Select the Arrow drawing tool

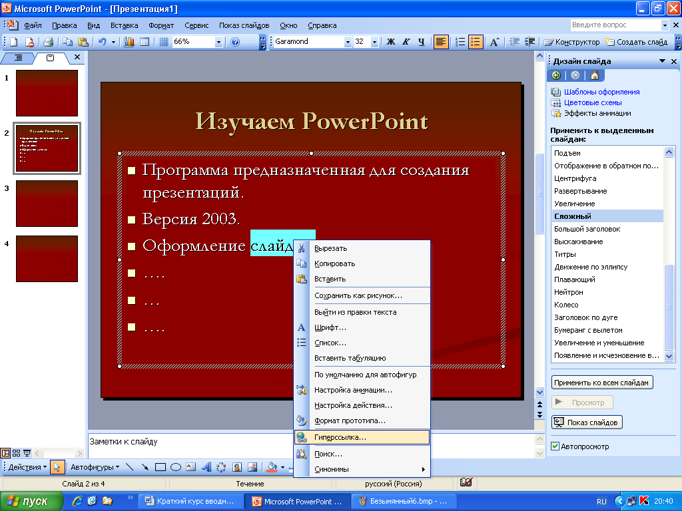pos(145,467)
